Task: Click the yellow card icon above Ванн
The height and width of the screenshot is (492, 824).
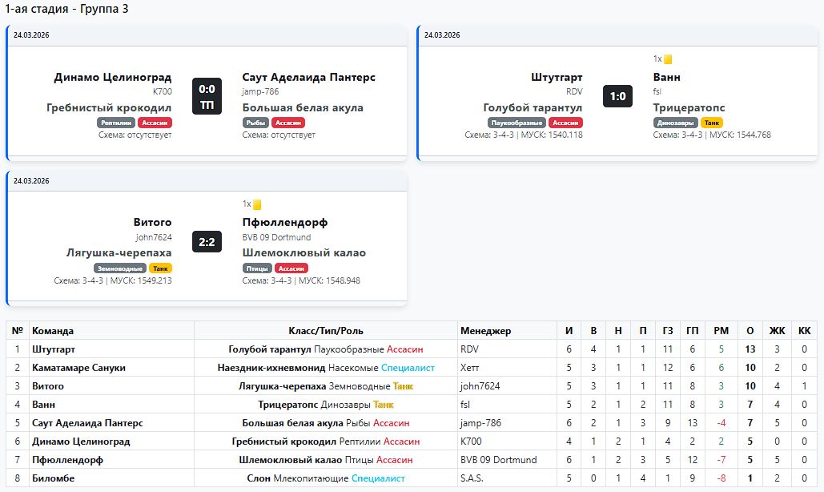Action: click(668, 59)
